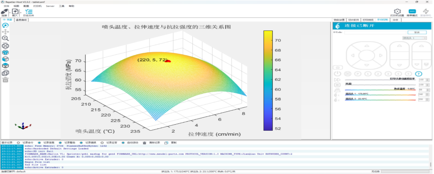Select the zoom magnifier tool in left sidebar
434x174 pixels.
coord(5,39)
